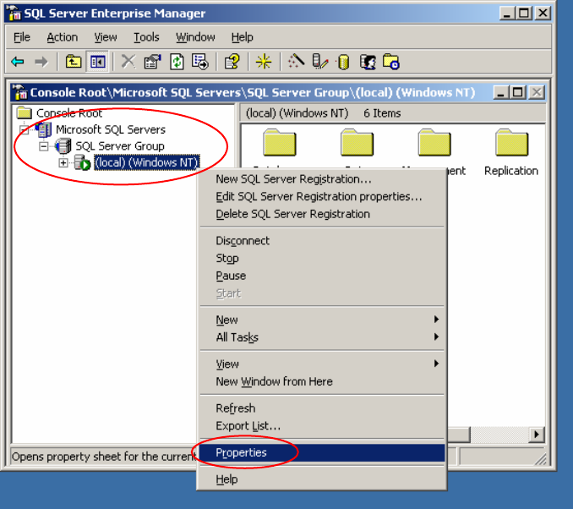Open the All Tasks submenu

pyautogui.click(x=322, y=337)
